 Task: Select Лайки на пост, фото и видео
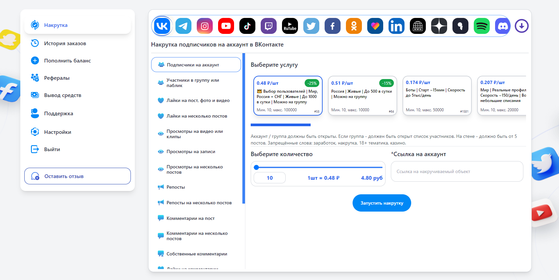pyautogui.click(x=196, y=100)
